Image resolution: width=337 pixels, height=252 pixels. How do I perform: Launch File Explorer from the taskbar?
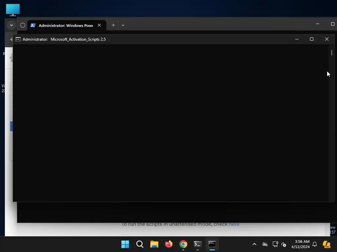coord(154,244)
